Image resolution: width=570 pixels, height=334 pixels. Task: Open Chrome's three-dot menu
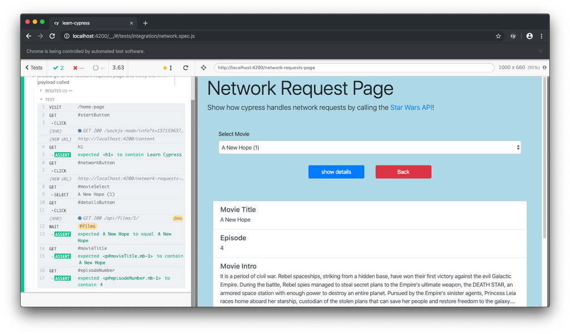542,36
